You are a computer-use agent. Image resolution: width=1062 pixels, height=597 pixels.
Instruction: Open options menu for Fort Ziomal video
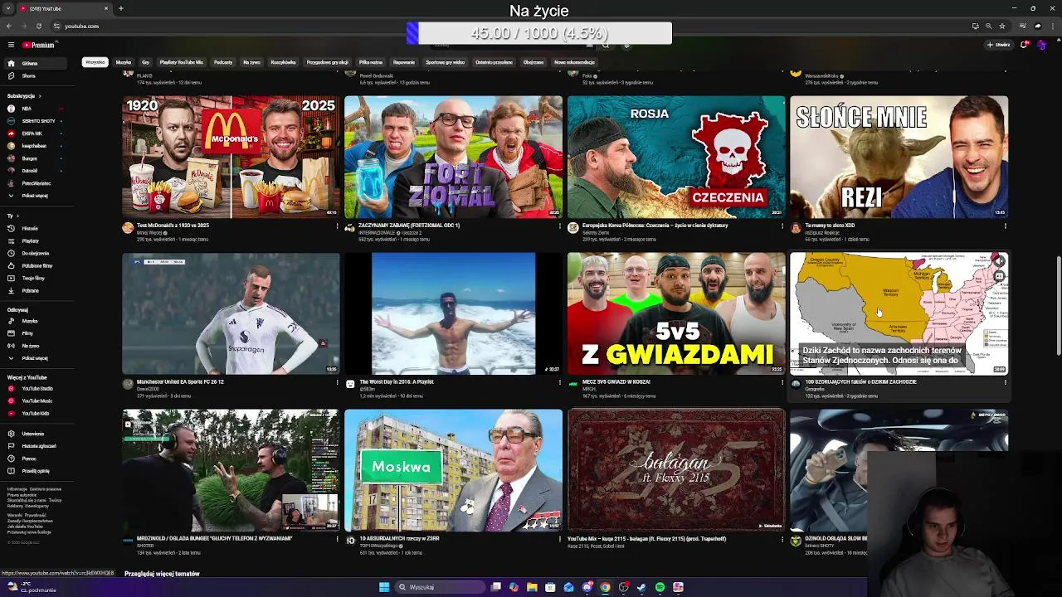[559, 226]
